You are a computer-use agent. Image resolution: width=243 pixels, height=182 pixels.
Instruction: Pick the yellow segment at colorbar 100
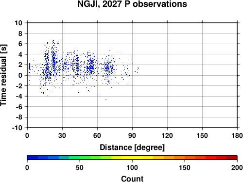tap(132, 158)
